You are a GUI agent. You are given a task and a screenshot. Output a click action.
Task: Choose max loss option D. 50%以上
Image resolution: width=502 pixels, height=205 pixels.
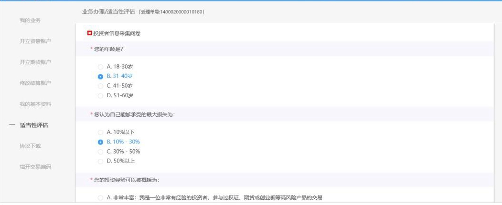click(x=100, y=161)
